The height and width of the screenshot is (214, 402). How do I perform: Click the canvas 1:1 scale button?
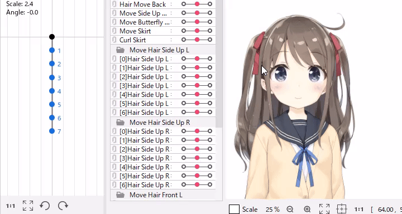tap(359, 210)
